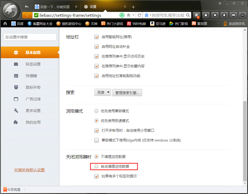Click the K security icon with red badge

coord(197,15)
